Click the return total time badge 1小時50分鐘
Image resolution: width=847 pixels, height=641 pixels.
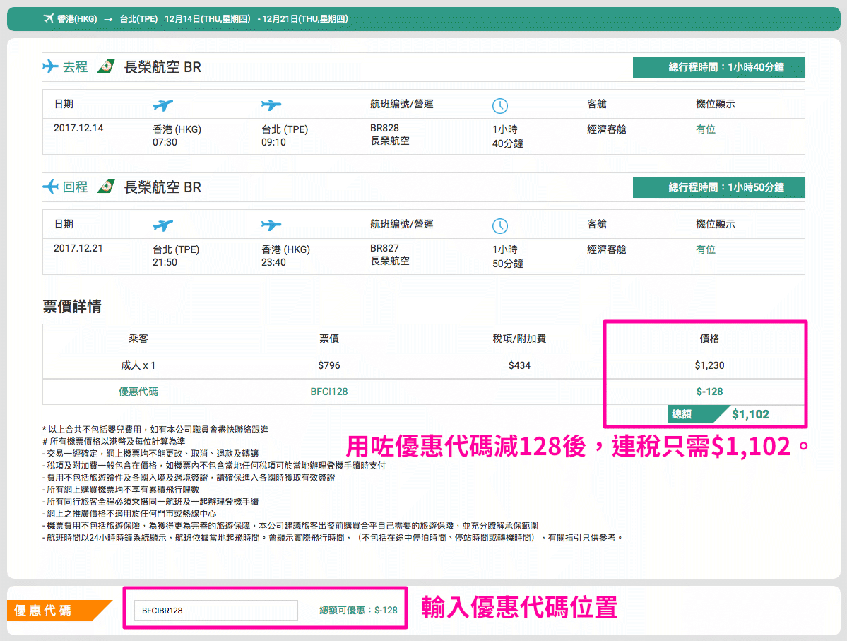[719, 187]
